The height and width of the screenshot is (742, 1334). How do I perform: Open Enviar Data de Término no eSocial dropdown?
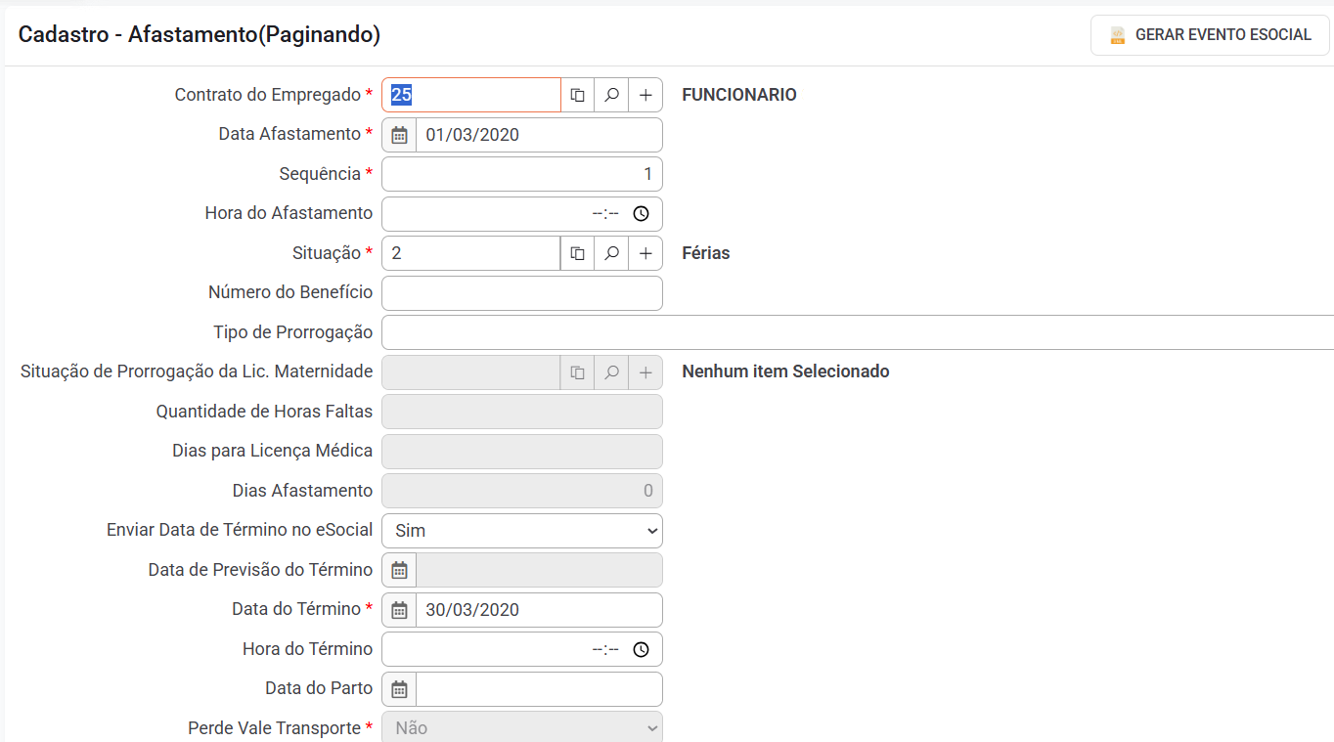coord(522,531)
